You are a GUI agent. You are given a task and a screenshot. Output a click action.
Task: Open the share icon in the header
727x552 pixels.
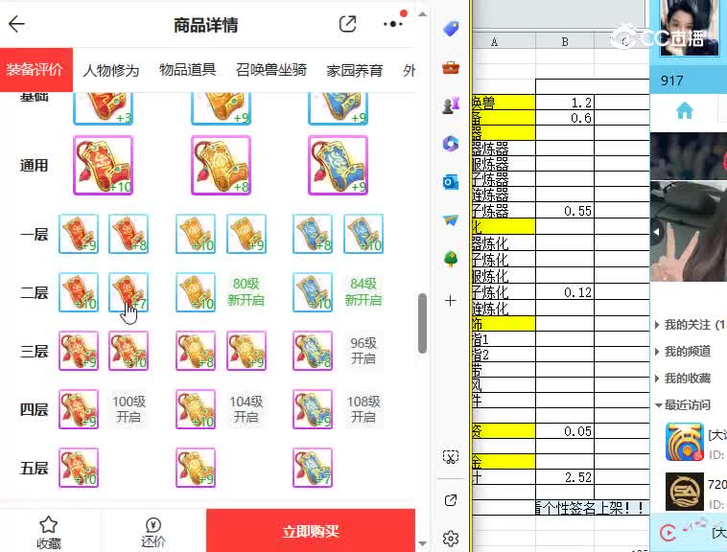pyautogui.click(x=347, y=24)
